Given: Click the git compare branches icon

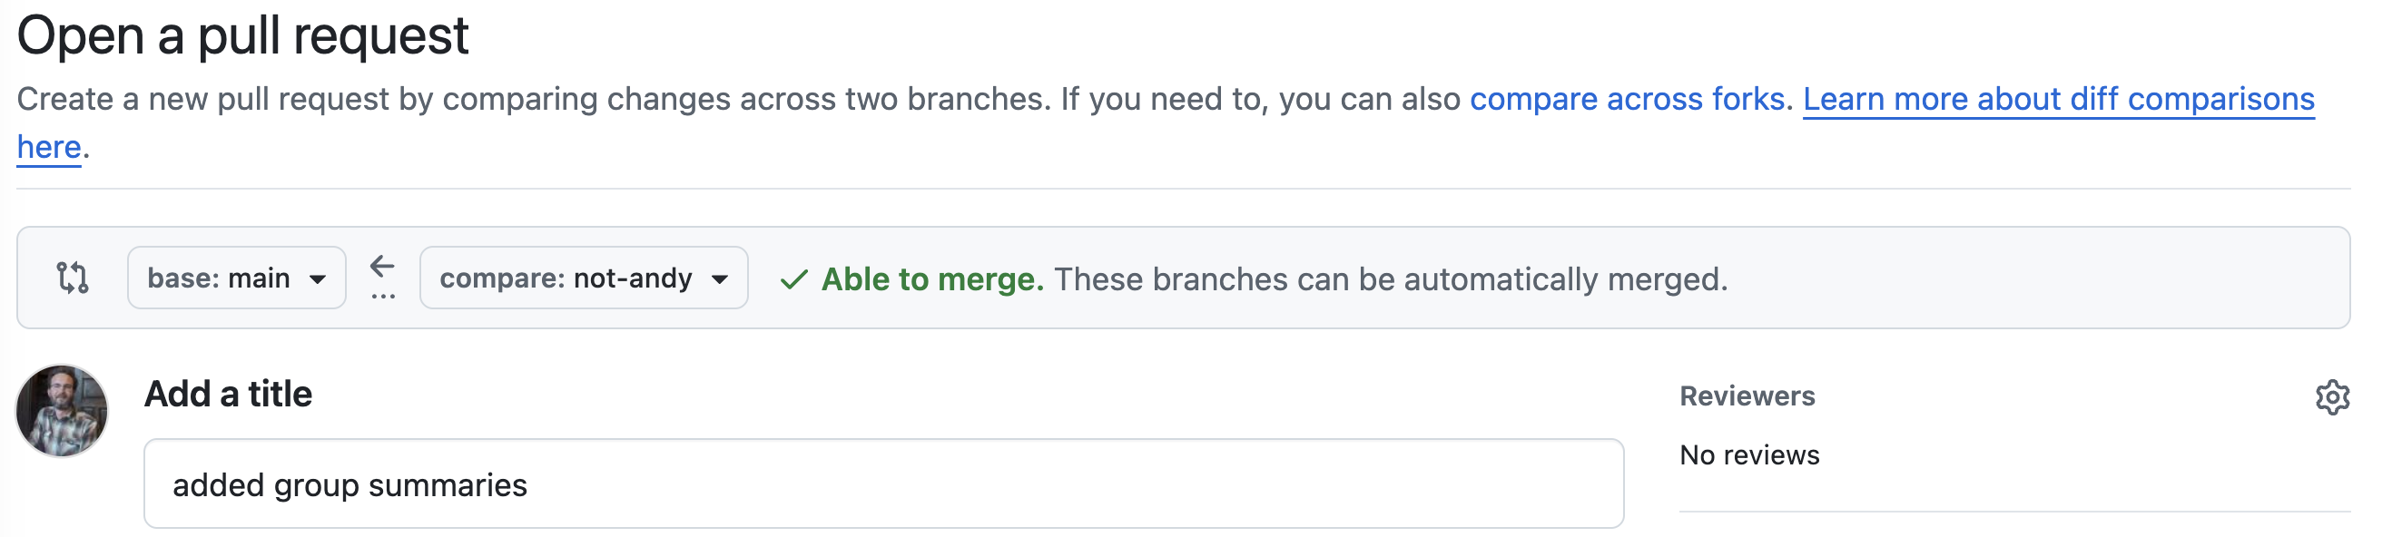Looking at the screenshot, I should point(73,278).
